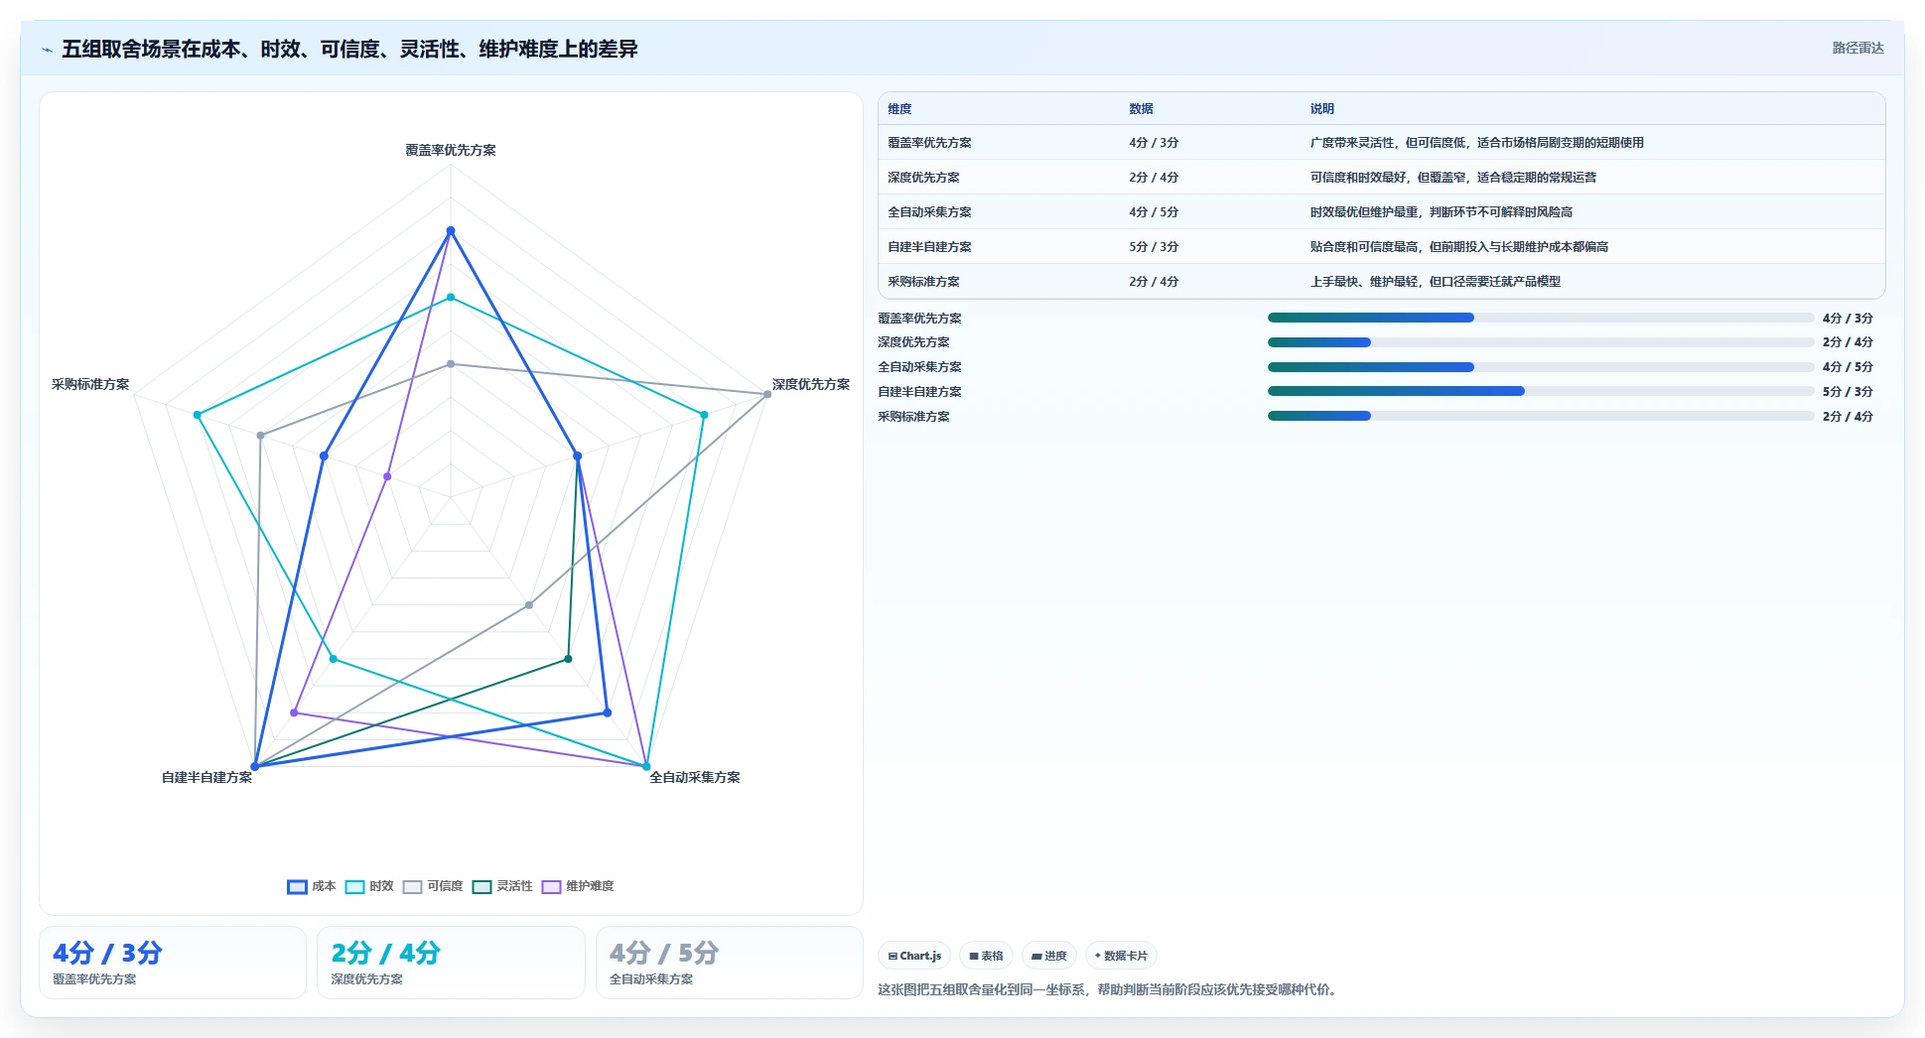Click the description starting 贴合度和可信度最高
Image resolution: width=1925 pixels, height=1038 pixels.
point(1458,247)
